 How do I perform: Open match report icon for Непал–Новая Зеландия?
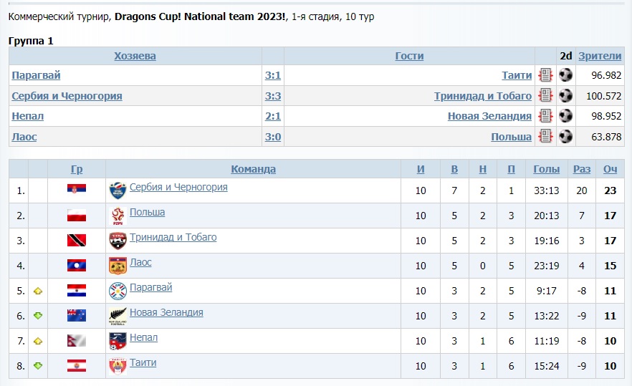[x=545, y=116]
